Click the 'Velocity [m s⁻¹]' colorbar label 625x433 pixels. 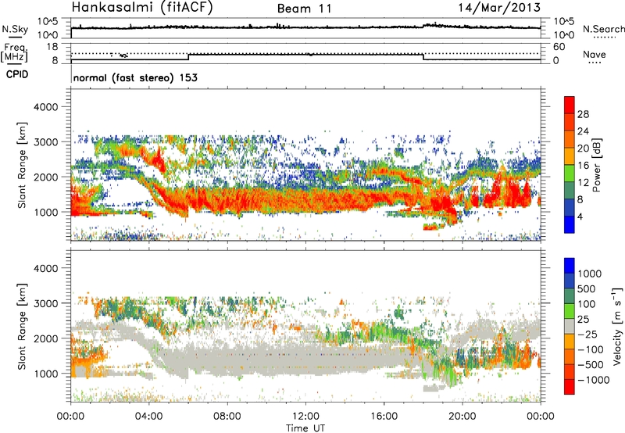click(x=617, y=326)
